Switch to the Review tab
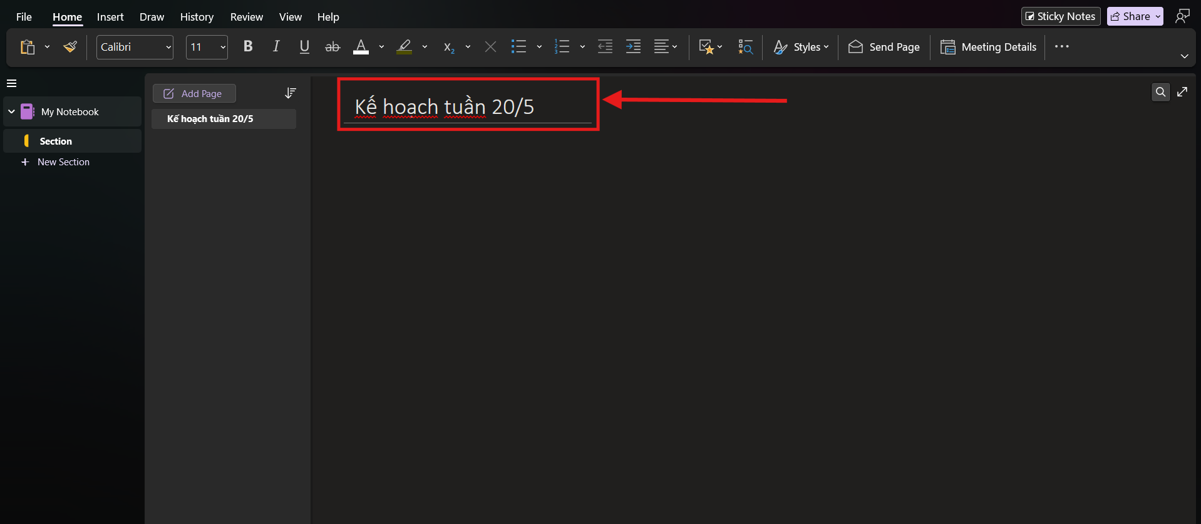This screenshot has width=1201, height=524. (246, 17)
